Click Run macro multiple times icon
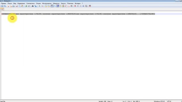This screenshot has width=182, height=102. point(83,6)
